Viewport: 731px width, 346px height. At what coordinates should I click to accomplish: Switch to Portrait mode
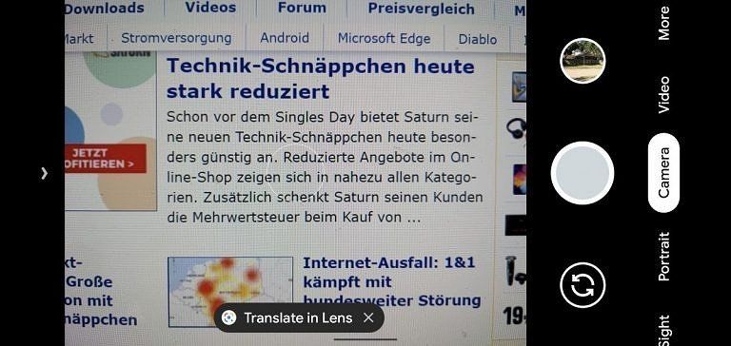[x=663, y=257]
